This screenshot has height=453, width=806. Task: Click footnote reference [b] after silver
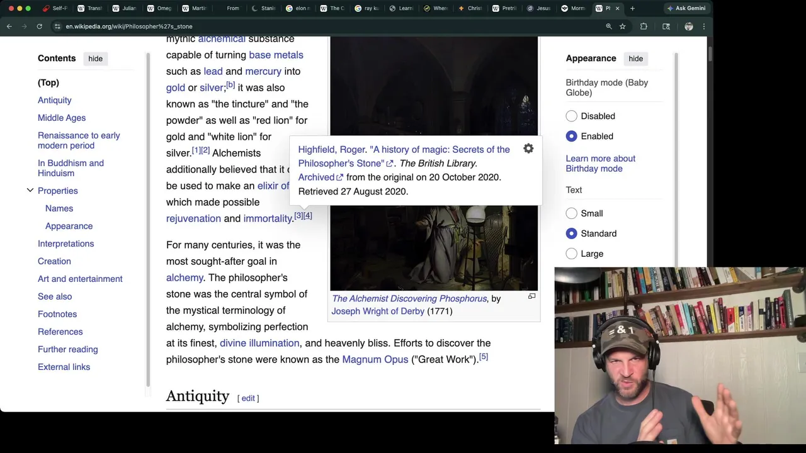[230, 85]
